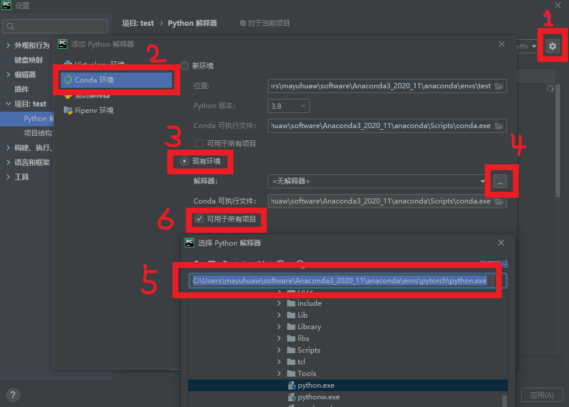The height and width of the screenshot is (407, 569).
Task: Open the Python 版本 3.8 dropdown
Action: pos(288,106)
